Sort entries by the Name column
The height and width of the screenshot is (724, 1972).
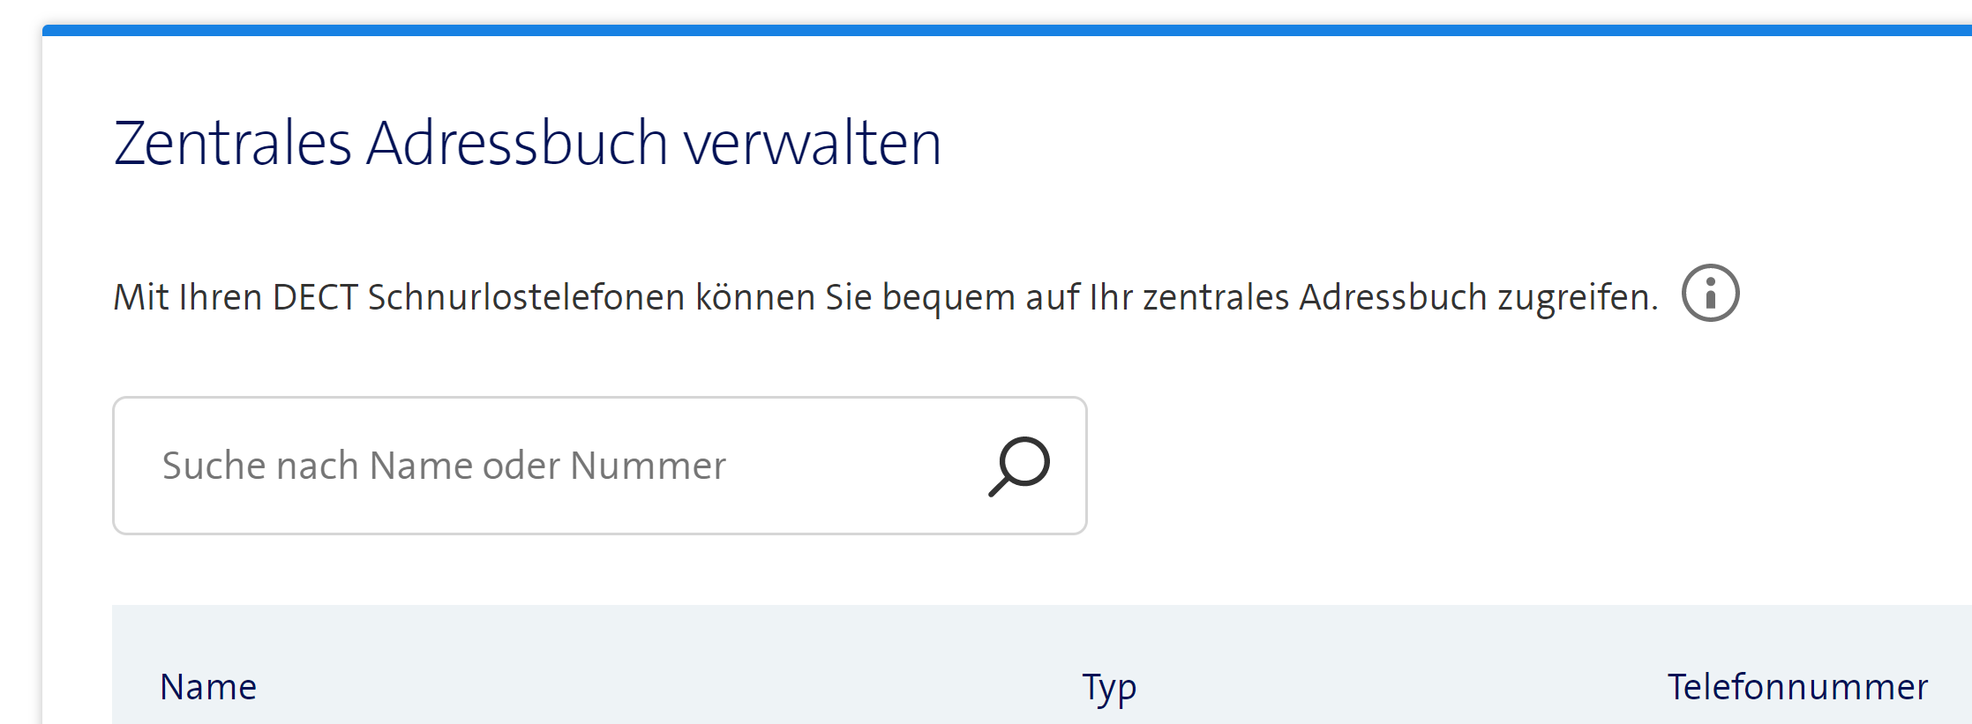coord(209,686)
